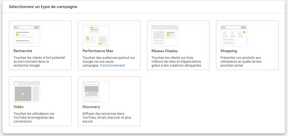Click text 'Présentez vos produits aux'
The width and height of the screenshot is (288, 136).
tap(241, 58)
